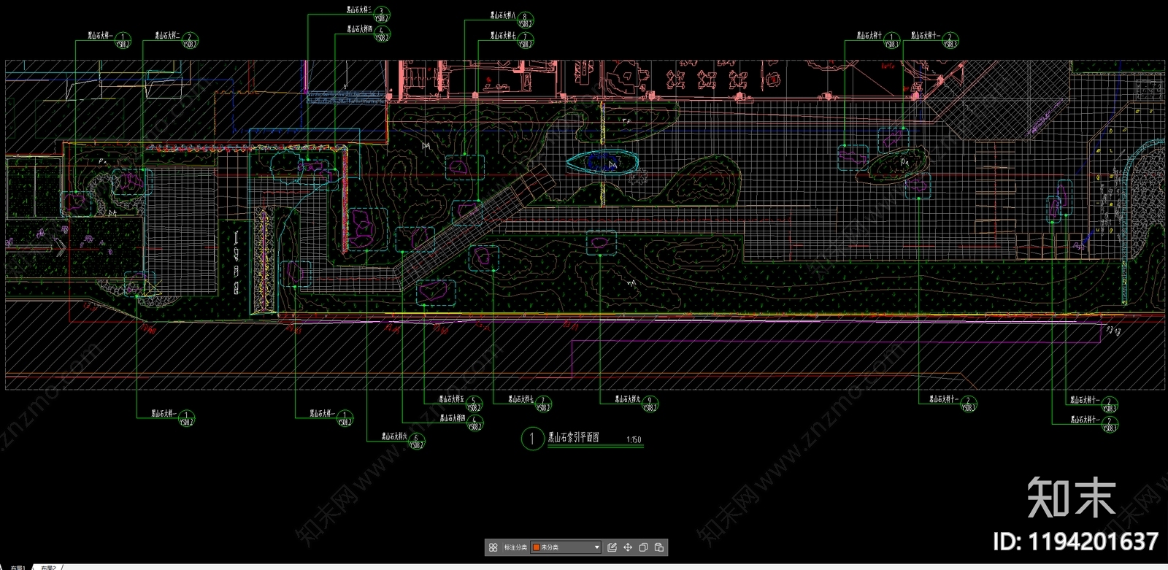Click the 黑山石大样五 callout label
Screen dimensions: 1168x570
tap(451, 399)
